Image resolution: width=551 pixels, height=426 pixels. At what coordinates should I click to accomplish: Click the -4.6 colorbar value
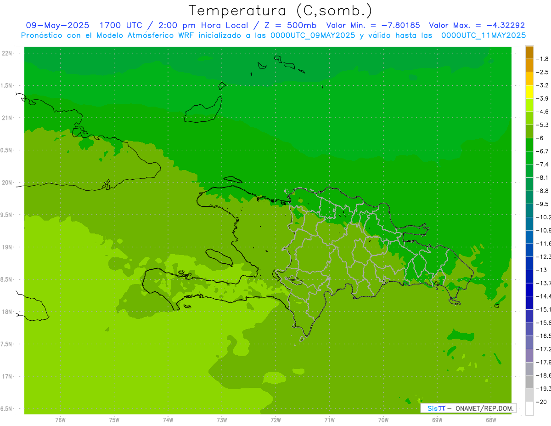[x=543, y=112]
